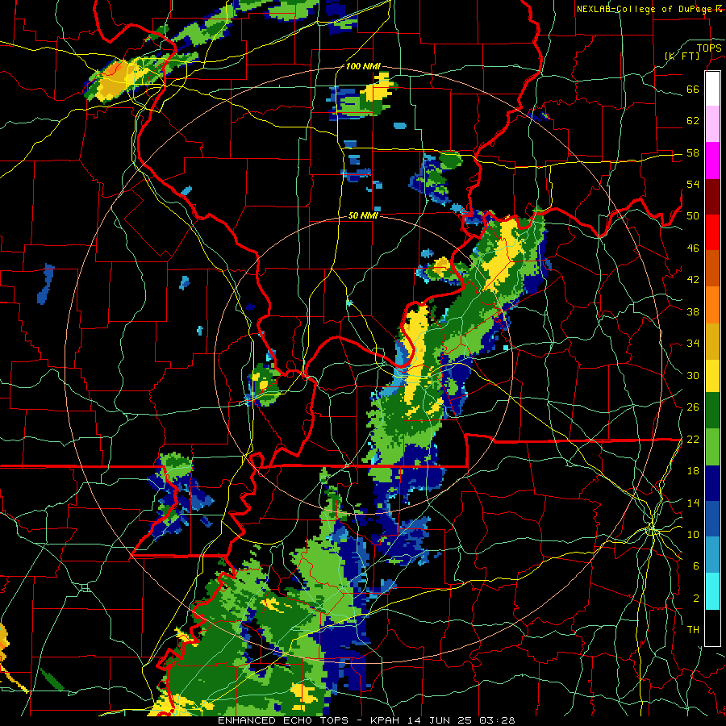Click the legend value '6'
Image resolution: width=726 pixels, height=726 pixels.
[x=696, y=566]
